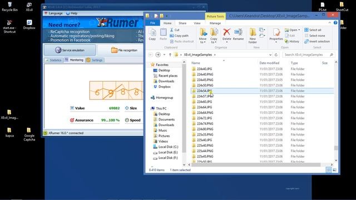This screenshot has height=200, width=356.
Task: Click Invert selection in the ribbon
Action: click(317, 42)
